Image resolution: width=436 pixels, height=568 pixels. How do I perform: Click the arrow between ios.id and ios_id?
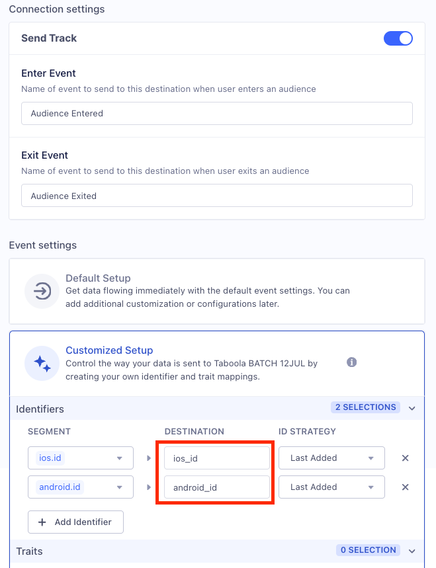tap(148, 458)
